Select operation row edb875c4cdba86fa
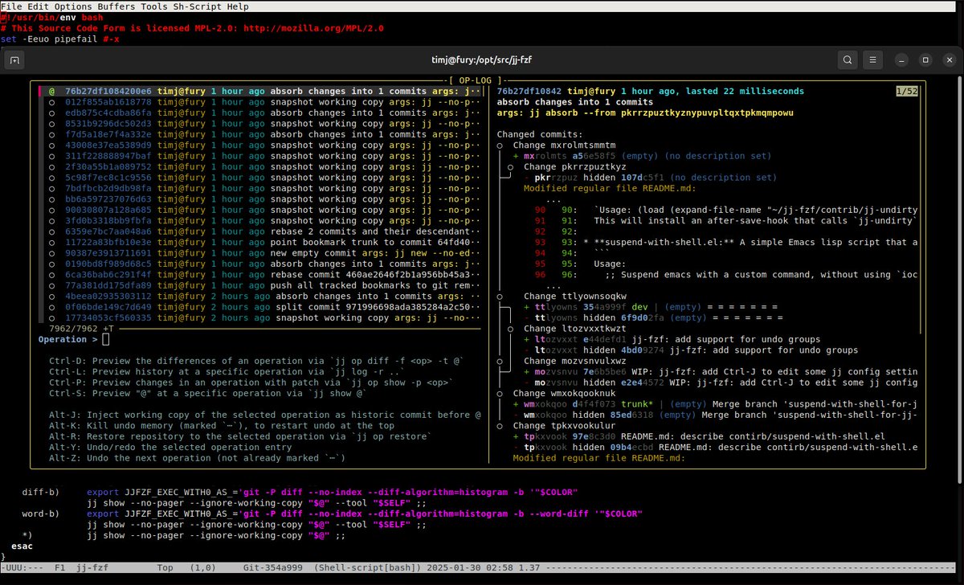 260,113
